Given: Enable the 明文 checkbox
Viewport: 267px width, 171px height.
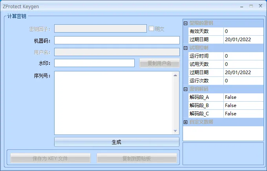Looking at the screenshot, I should [x=151, y=28].
